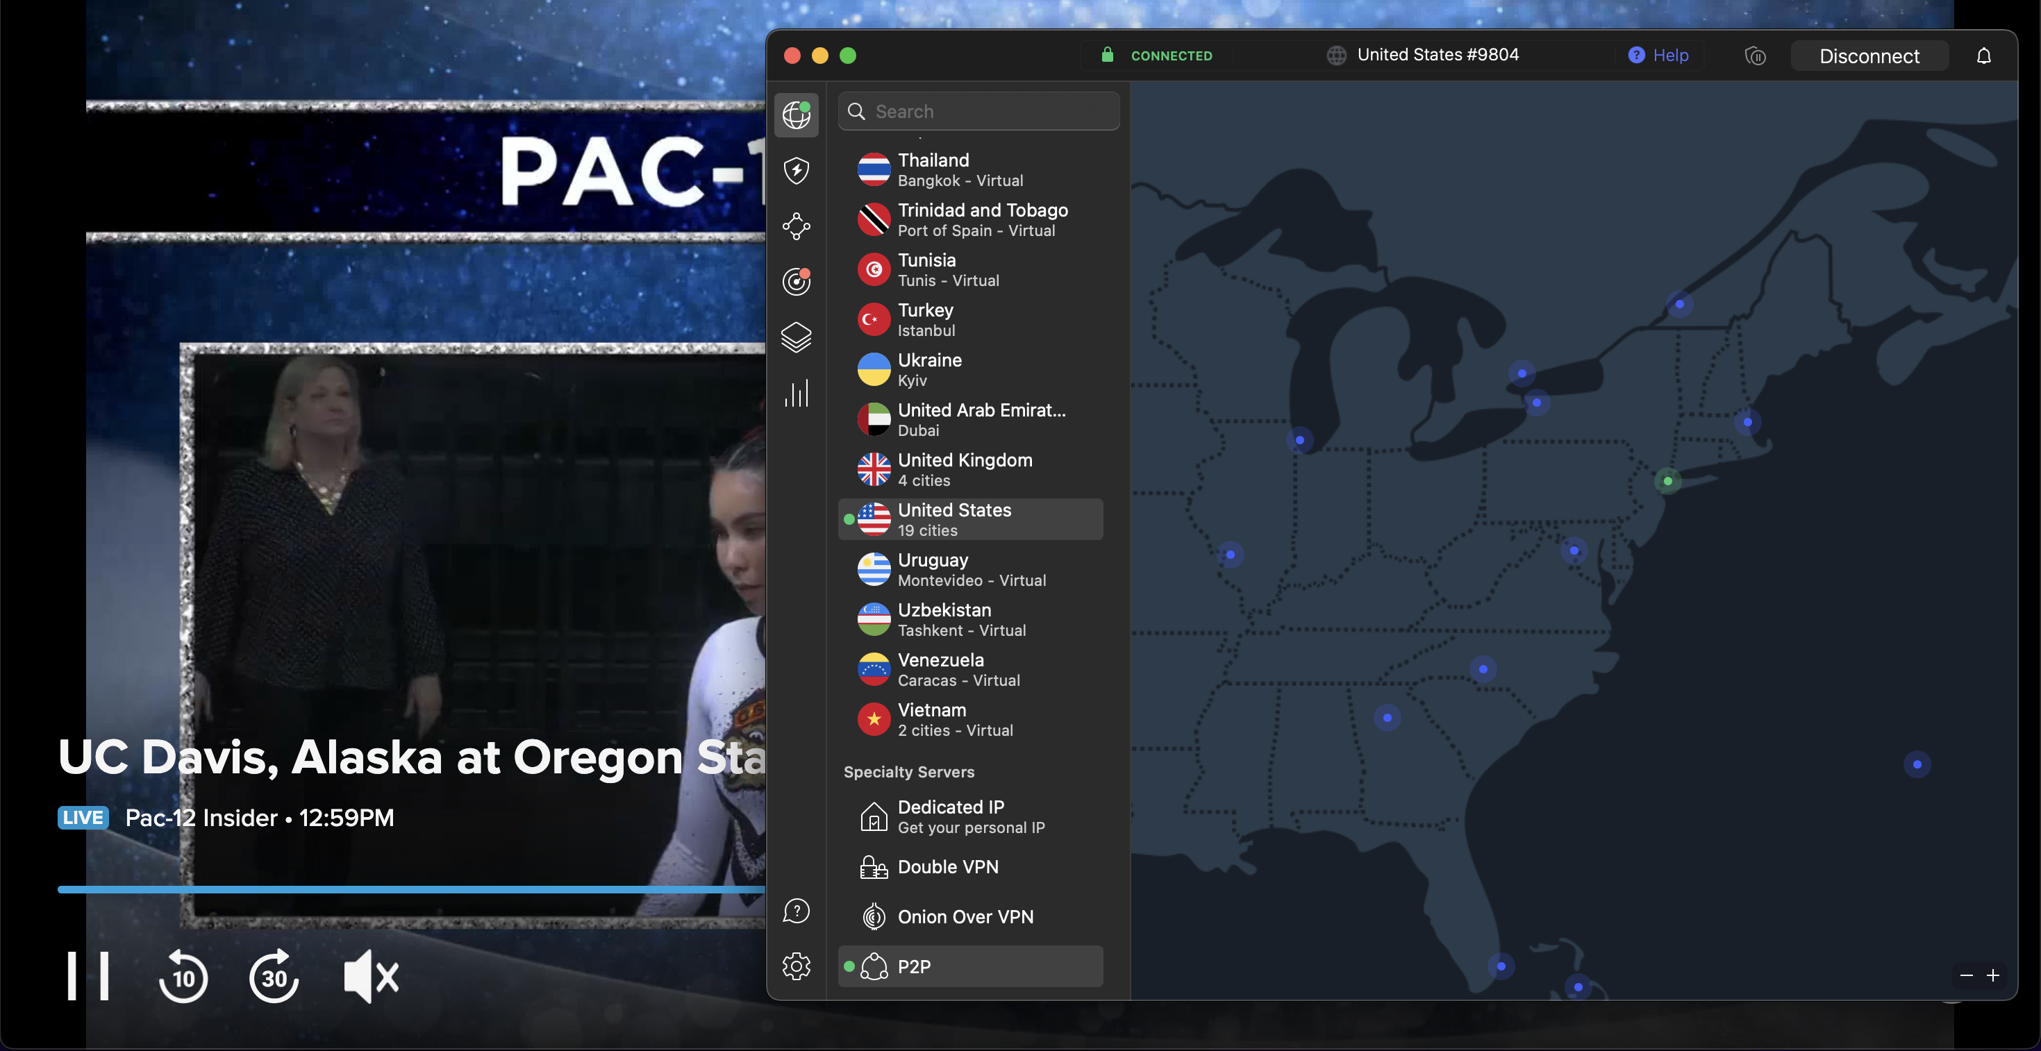
Task: Open the help chat bubble icon
Action: tap(797, 911)
